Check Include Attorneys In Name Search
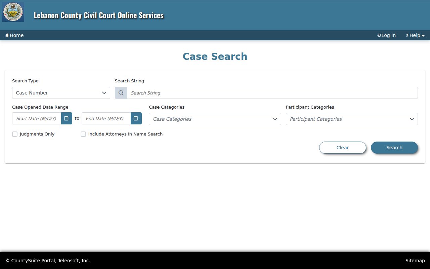The height and width of the screenshot is (269, 430). click(83, 134)
